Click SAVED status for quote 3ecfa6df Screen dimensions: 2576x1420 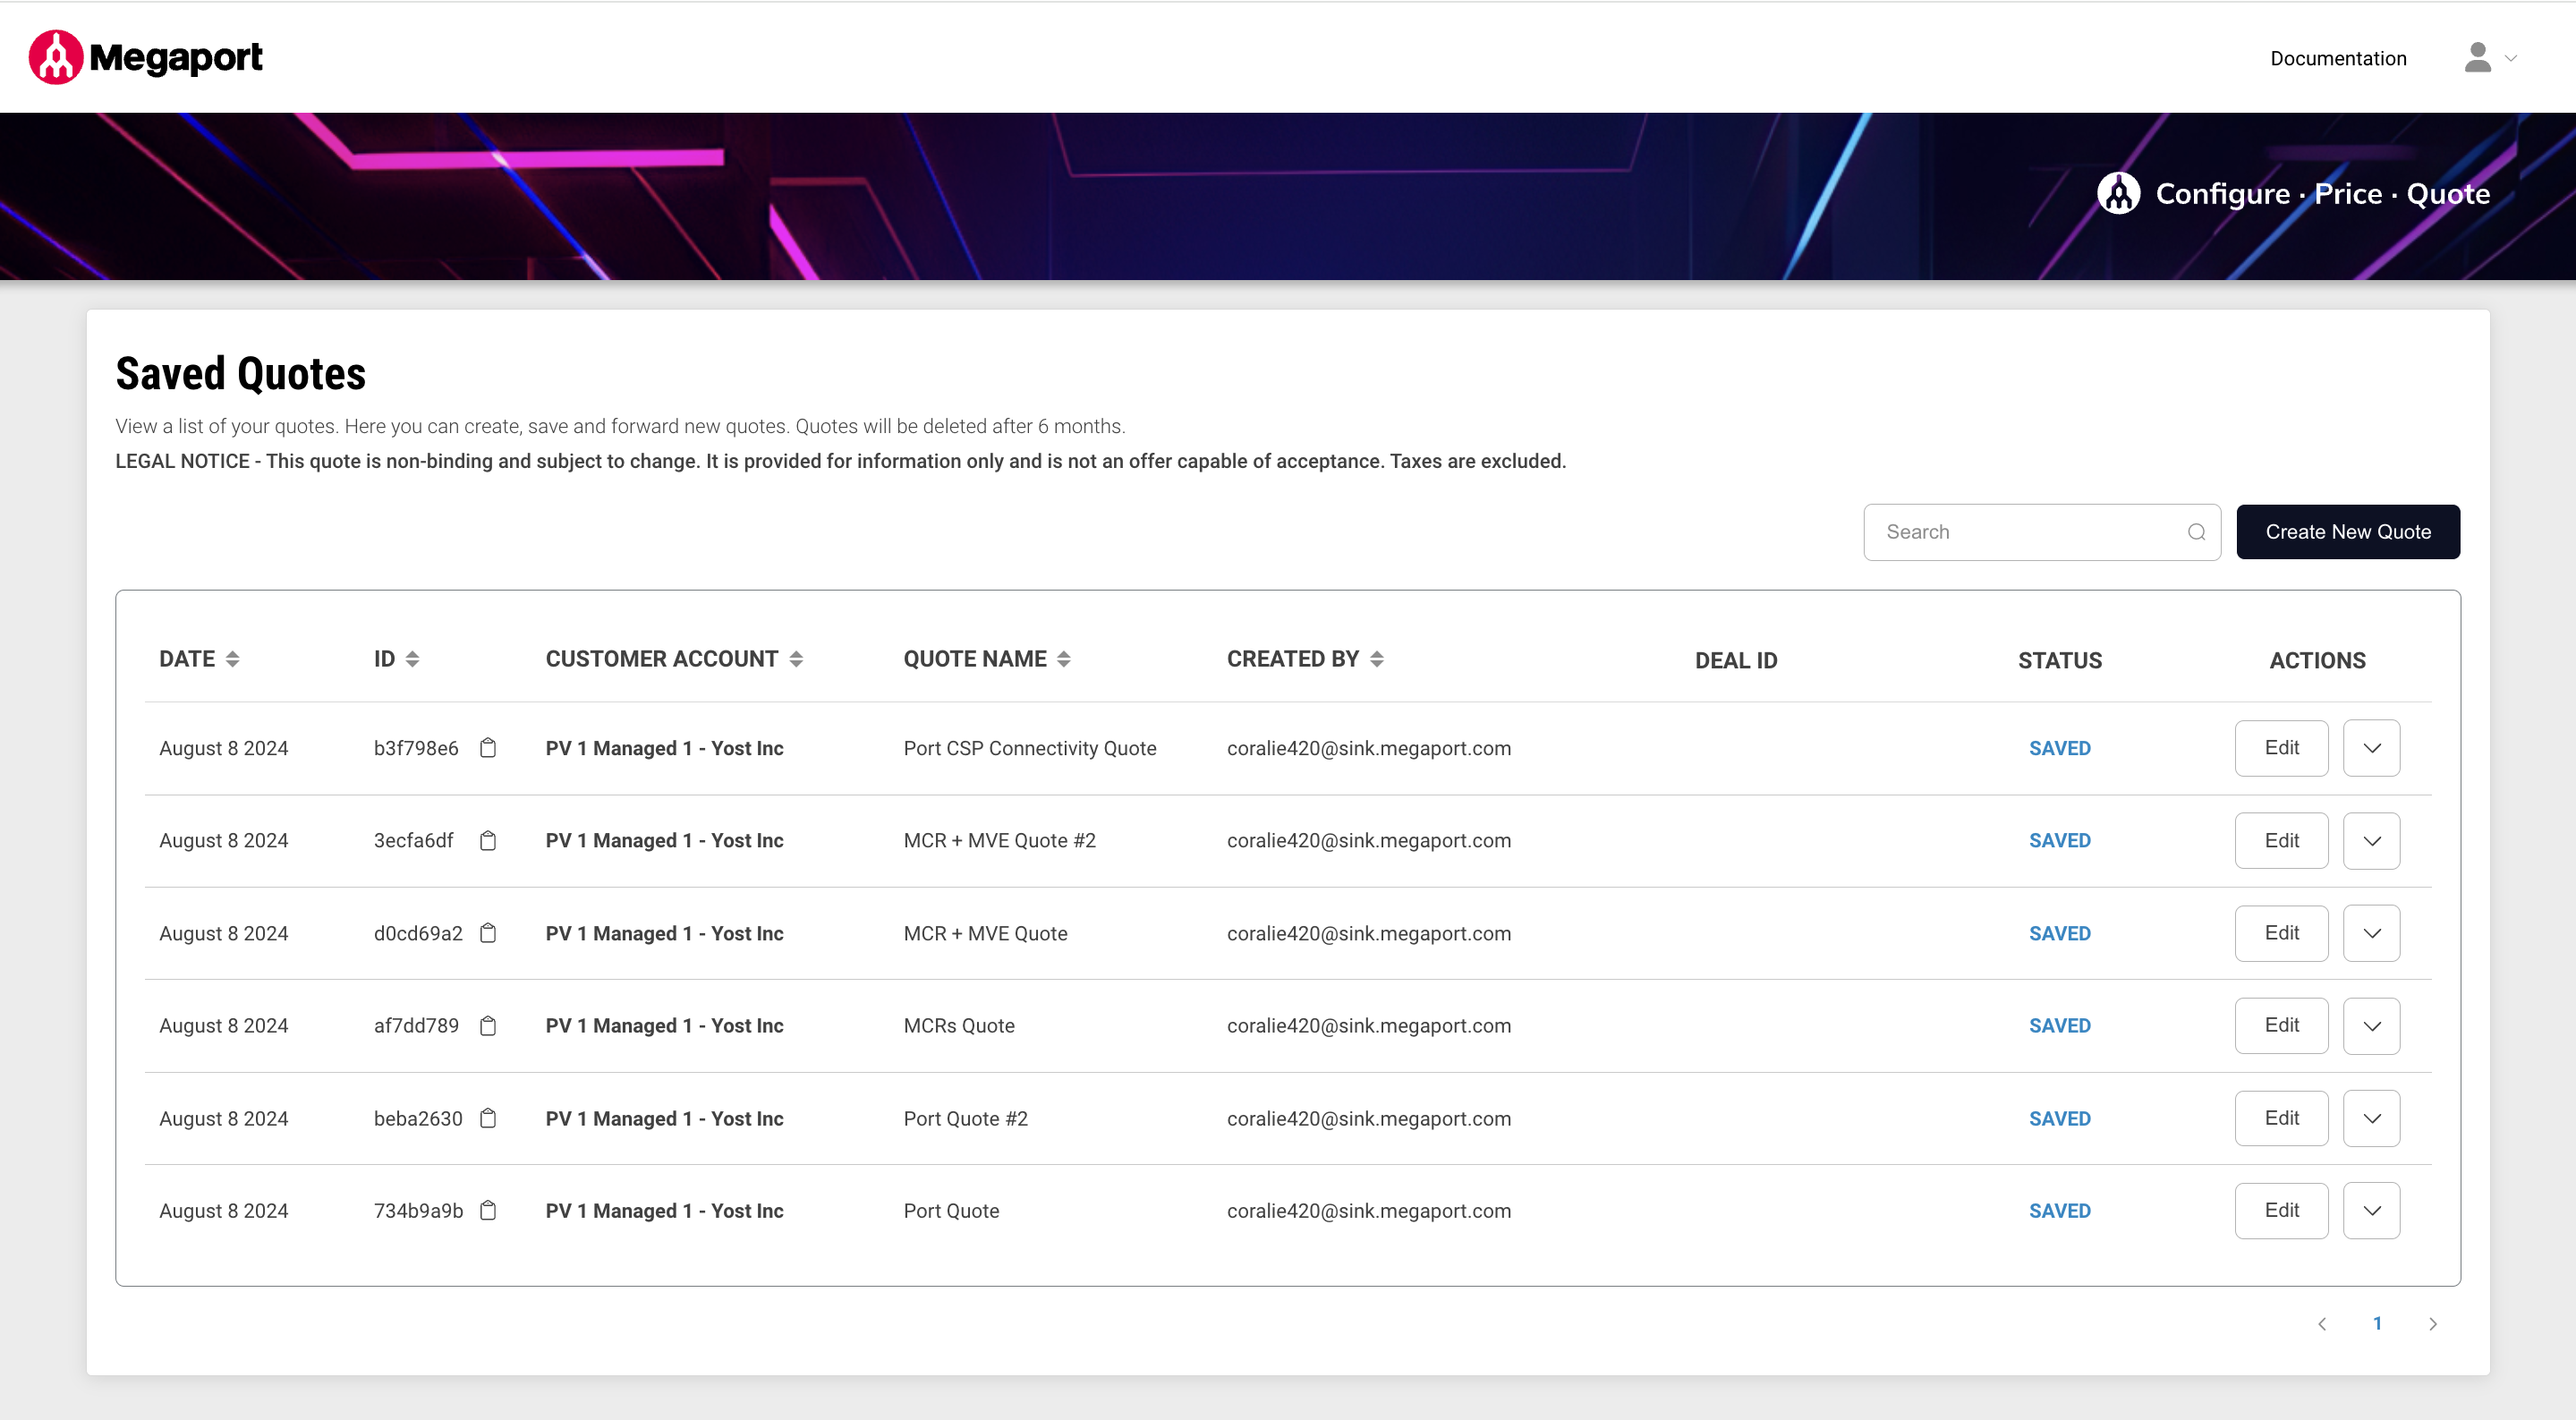coord(2059,841)
